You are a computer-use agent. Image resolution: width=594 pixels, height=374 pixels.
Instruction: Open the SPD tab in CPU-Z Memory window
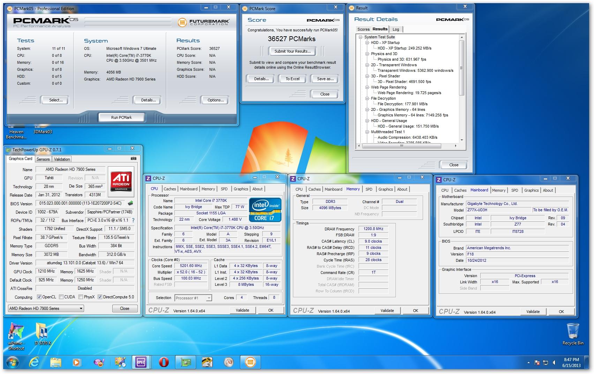369,189
